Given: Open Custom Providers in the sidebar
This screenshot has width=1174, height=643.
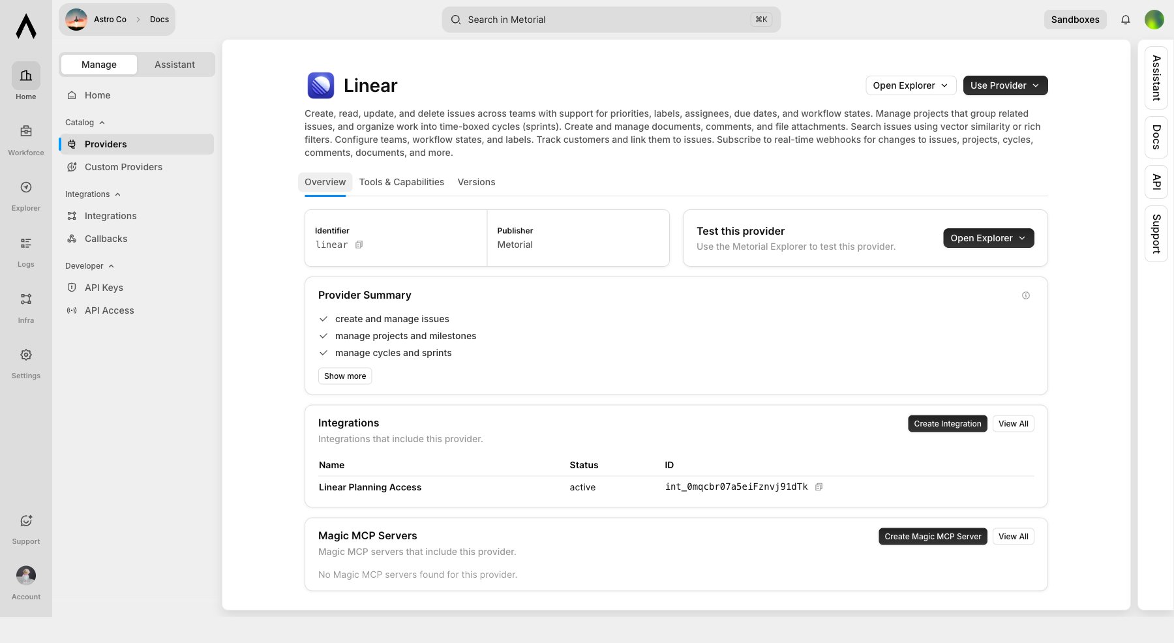Looking at the screenshot, I should tap(136, 167).
